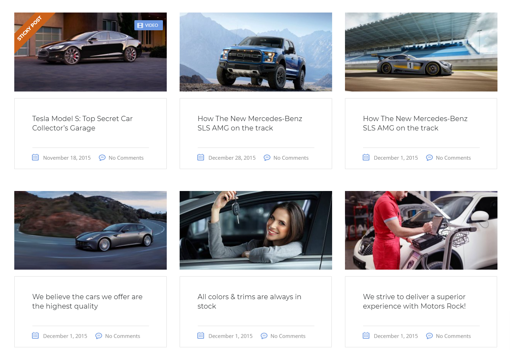Click December 1, 2015 on All colors & trims post
Image resolution: width=510 pixels, height=358 pixels.
pyautogui.click(x=230, y=336)
